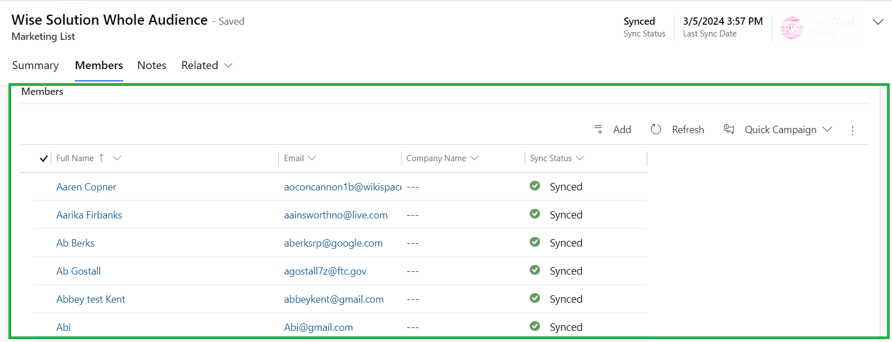
Task: Expand the Quick Campaign dropdown arrow
Action: (x=827, y=129)
